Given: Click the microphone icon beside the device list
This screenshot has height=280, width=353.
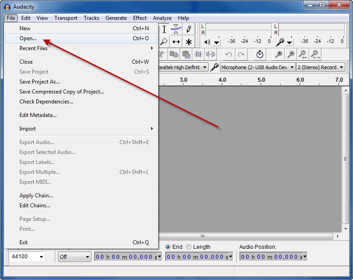Looking at the screenshot, I should [215, 67].
